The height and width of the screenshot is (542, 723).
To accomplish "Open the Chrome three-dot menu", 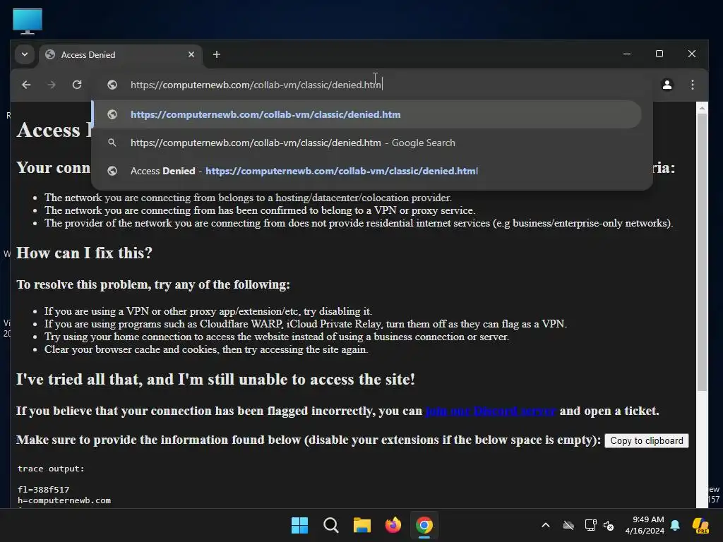I will 692,85.
